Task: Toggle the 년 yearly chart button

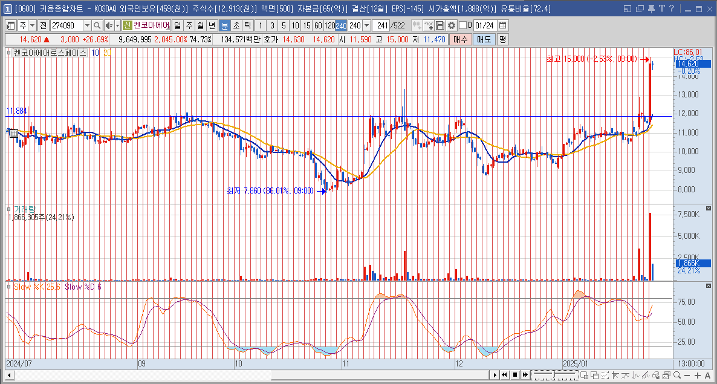Action: (x=212, y=25)
